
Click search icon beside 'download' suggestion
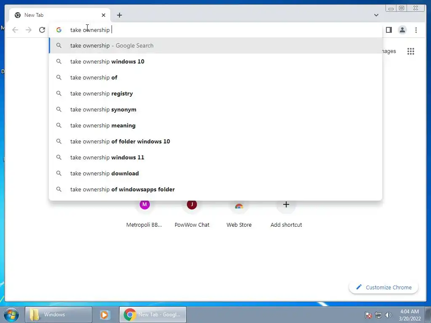pos(59,173)
